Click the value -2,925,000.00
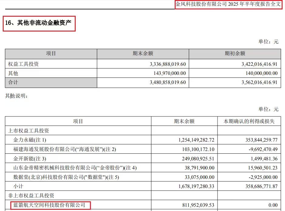 (263, 177)
